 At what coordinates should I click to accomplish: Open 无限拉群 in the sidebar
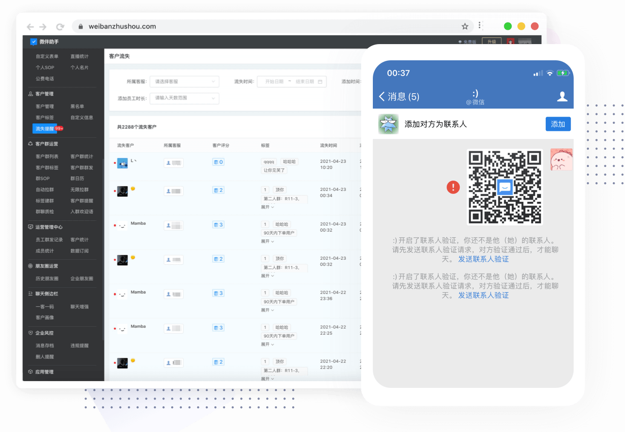click(79, 190)
